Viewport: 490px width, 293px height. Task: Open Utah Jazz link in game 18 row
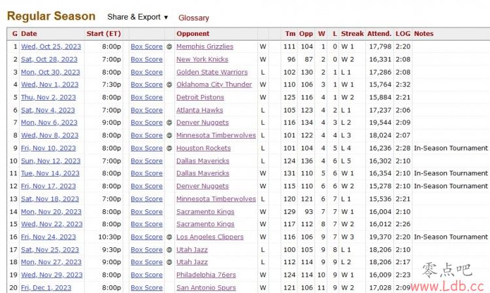[x=192, y=262]
